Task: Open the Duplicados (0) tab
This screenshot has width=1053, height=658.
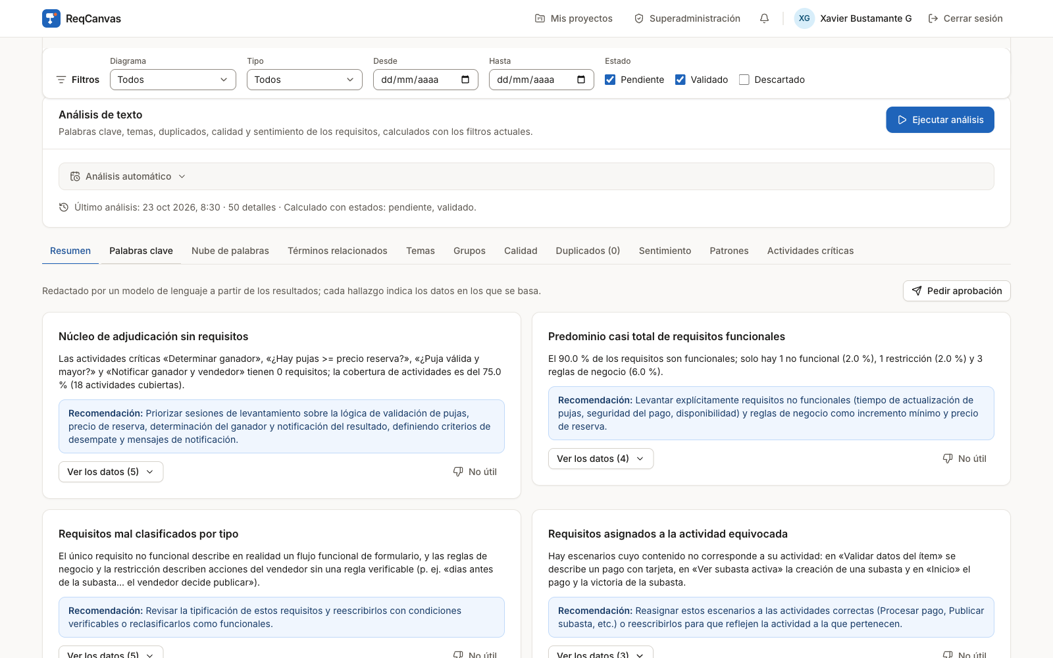Action: pos(588,251)
